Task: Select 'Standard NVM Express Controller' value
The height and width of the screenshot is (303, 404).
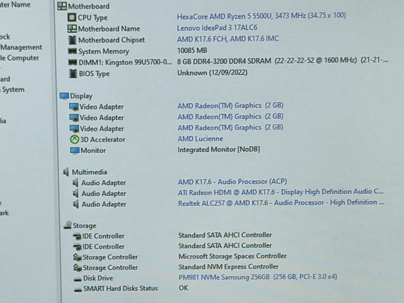Action: pos(229,267)
